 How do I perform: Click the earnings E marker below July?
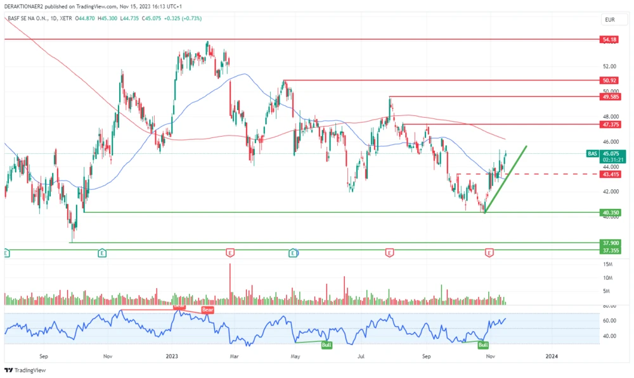pos(389,253)
